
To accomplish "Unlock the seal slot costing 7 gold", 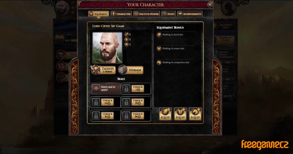I will pos(138,89).
